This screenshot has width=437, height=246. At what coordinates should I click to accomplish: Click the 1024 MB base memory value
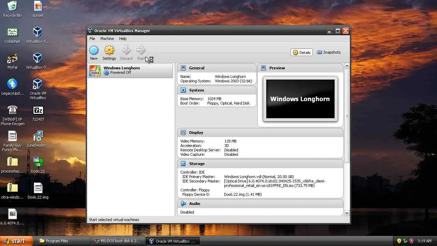coord(214,99)
